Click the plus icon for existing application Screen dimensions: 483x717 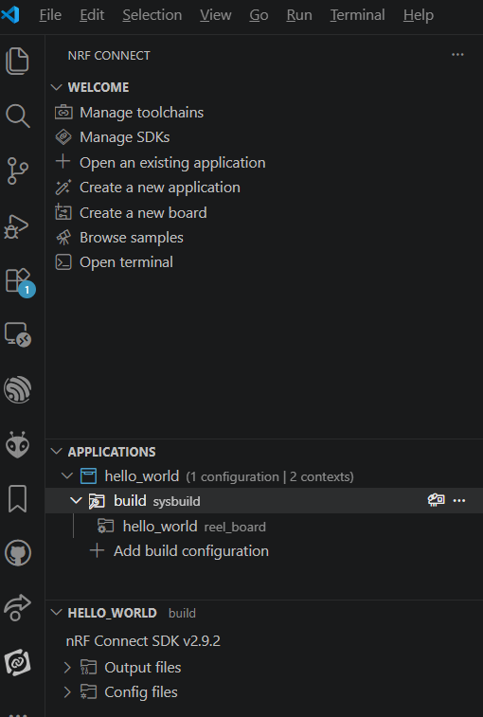click(x=63, y=162)
